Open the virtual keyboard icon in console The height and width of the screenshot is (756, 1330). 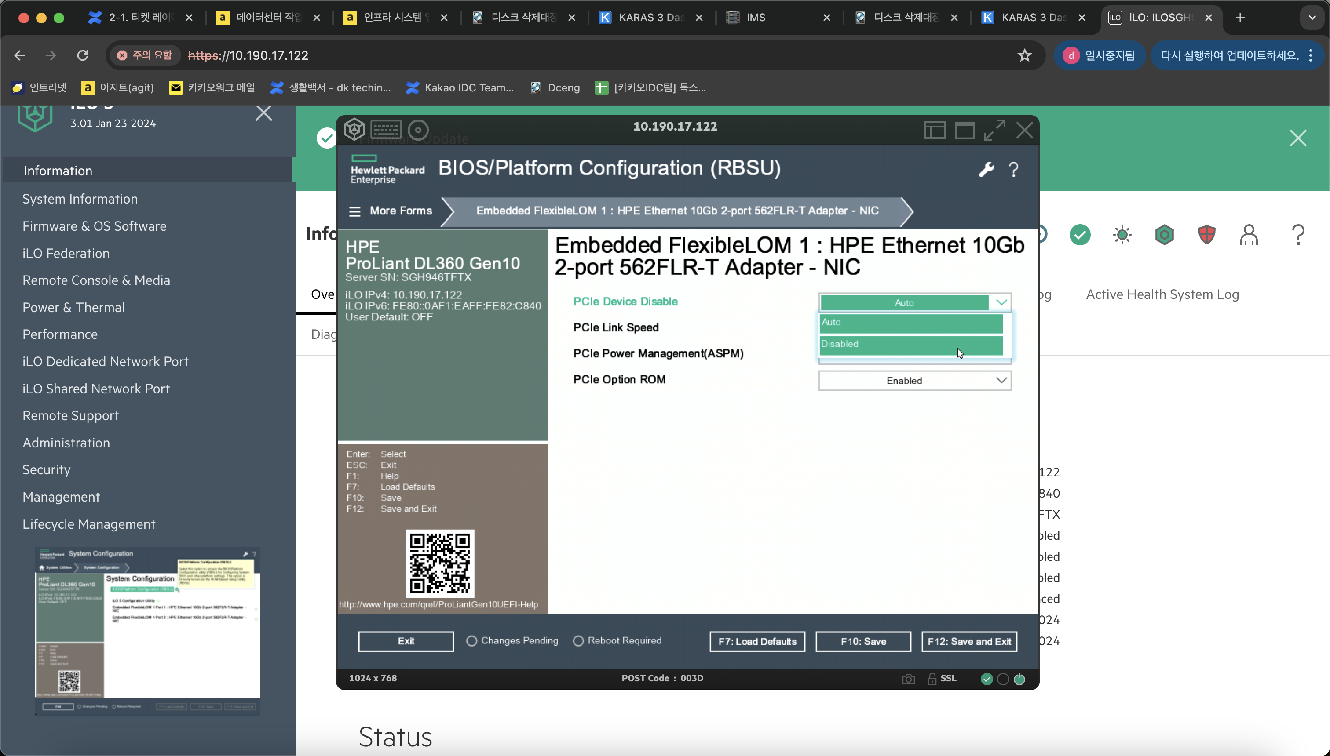click(386, 130)
